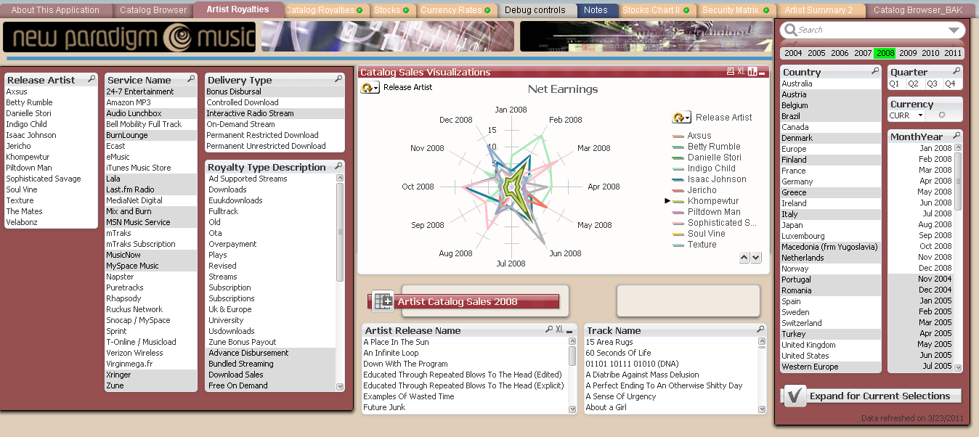Open search for the Quarter list box
979x437 pixels.
pyautogui.click(x=956, y=71)
